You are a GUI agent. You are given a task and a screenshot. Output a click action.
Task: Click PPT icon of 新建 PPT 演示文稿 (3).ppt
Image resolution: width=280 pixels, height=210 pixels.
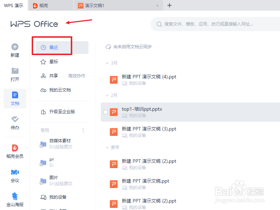(114, 132)
